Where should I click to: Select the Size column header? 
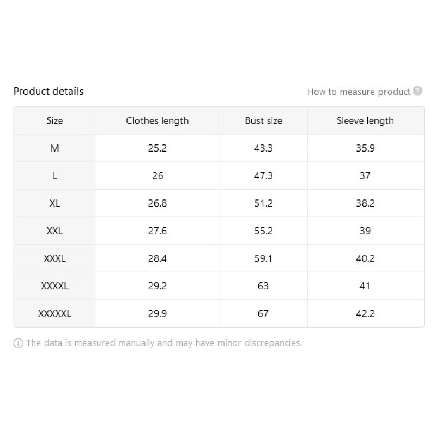55,120
